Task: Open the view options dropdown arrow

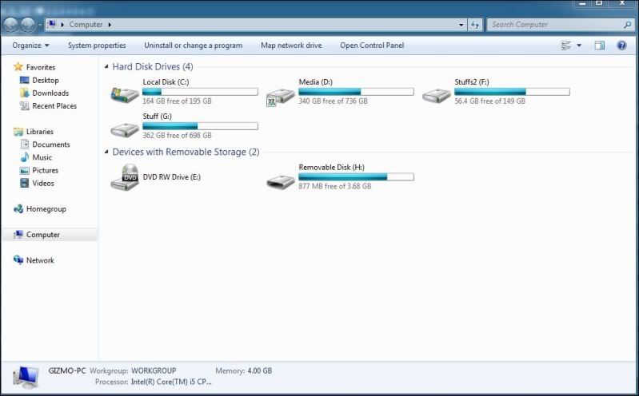Action: [579, 46]
